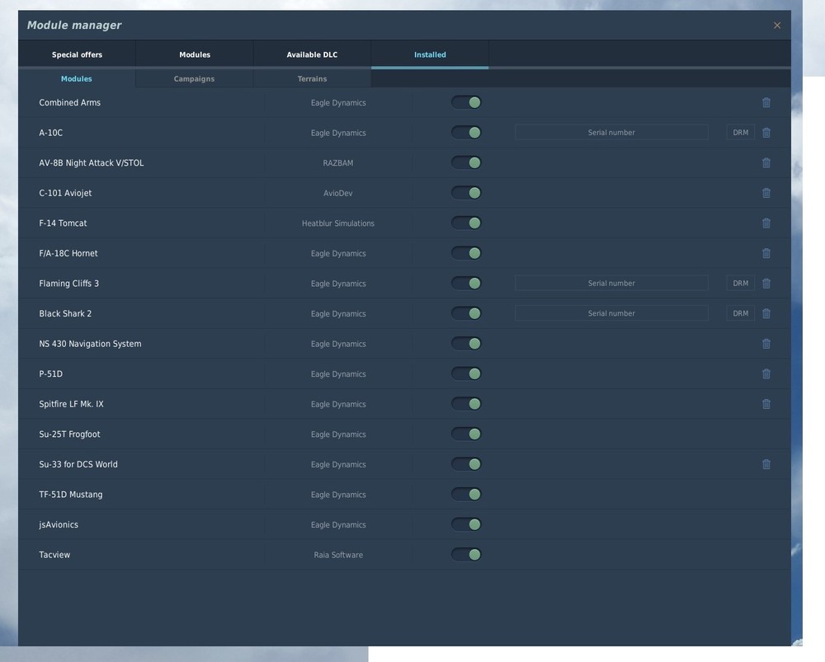825x662 pixels.
Task: Toggle the TF-51D Mustang switch
Action: click(x=466, y=495)
